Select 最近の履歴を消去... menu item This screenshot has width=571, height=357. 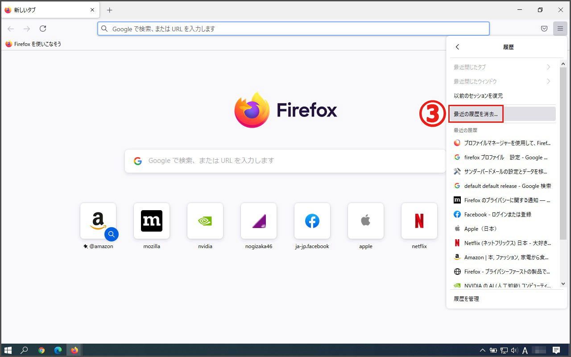pos(502,114)
